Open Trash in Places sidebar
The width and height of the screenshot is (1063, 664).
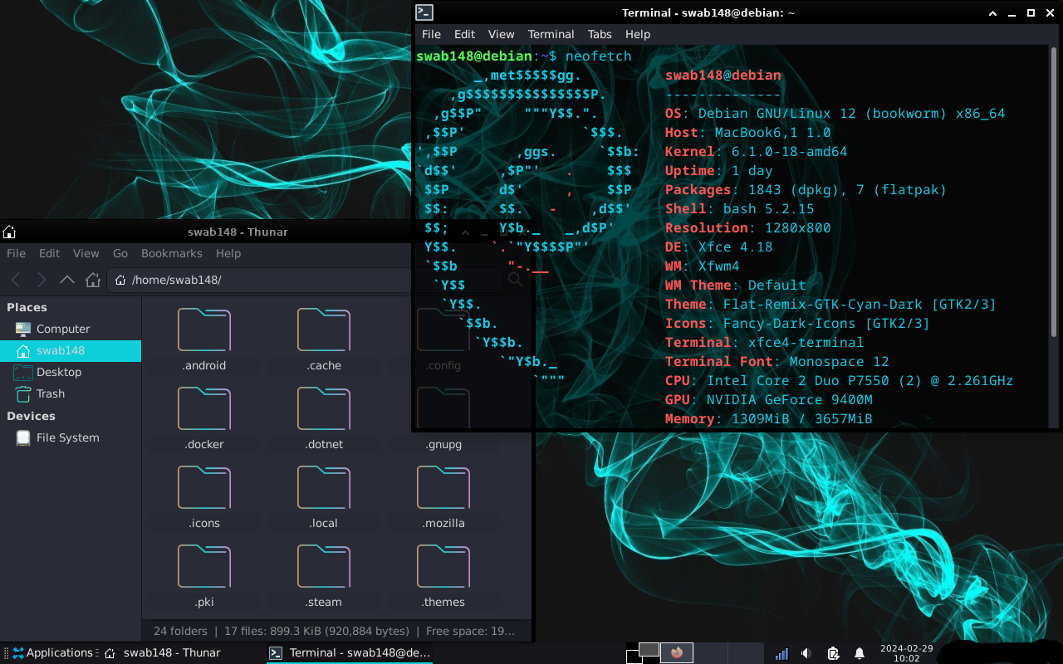click(71, 393)
